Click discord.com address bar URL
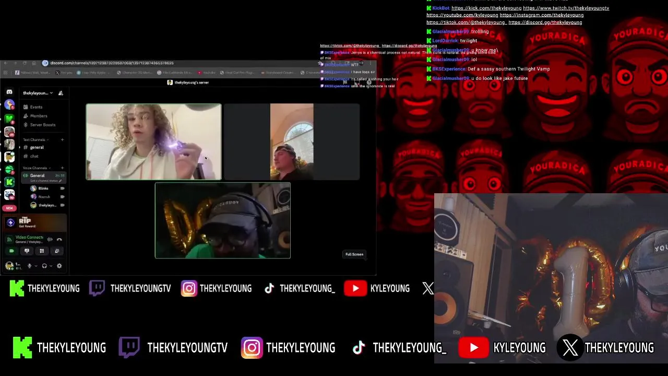 click(112, 63)
